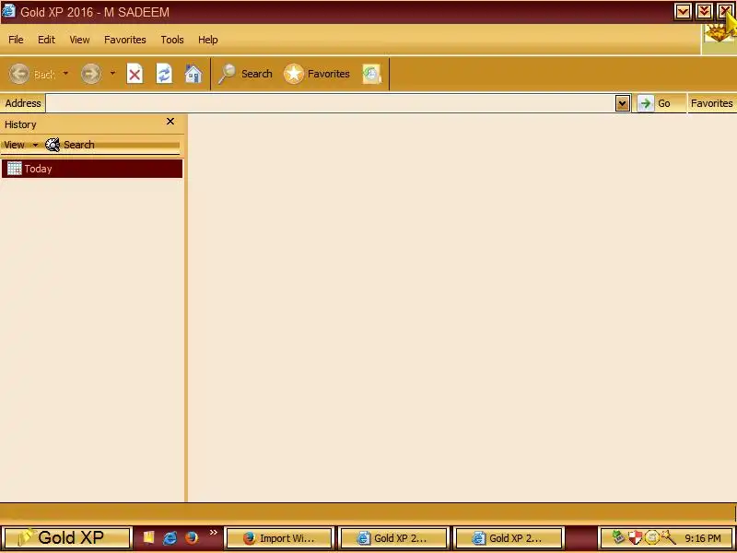
Task: Click the green network tray icon
Action: 619,537
